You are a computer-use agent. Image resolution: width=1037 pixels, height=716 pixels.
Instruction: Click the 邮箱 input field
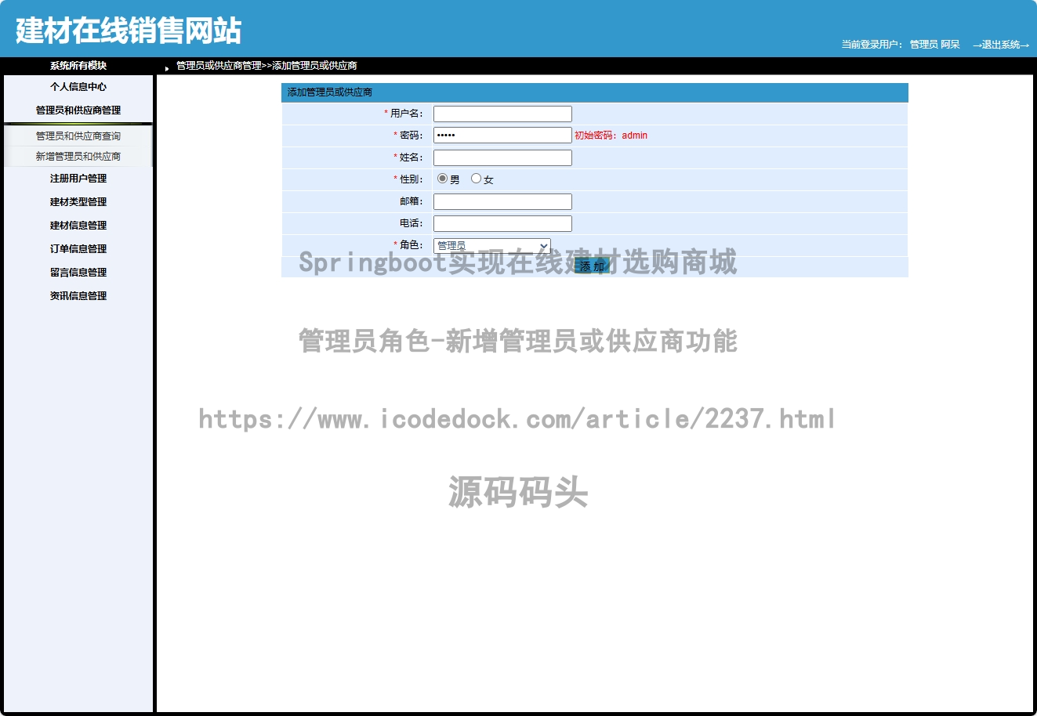(x=502, y=201)
